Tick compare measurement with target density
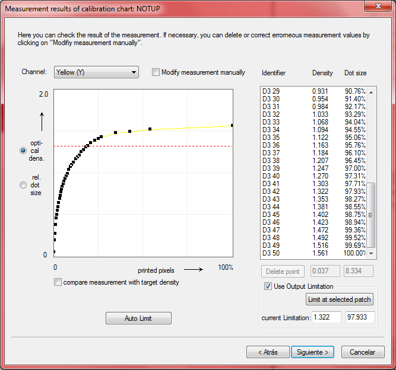The width and height of the screenshot is (396, 370). 58,282
